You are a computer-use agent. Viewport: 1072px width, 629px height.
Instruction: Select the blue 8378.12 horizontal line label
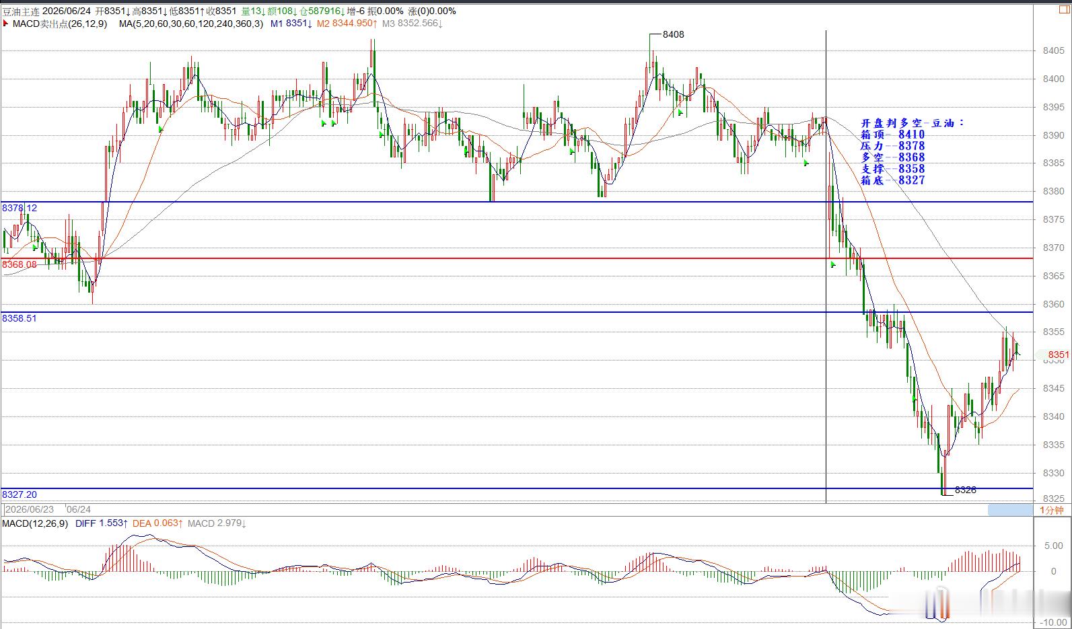click(x=20, y=208)
